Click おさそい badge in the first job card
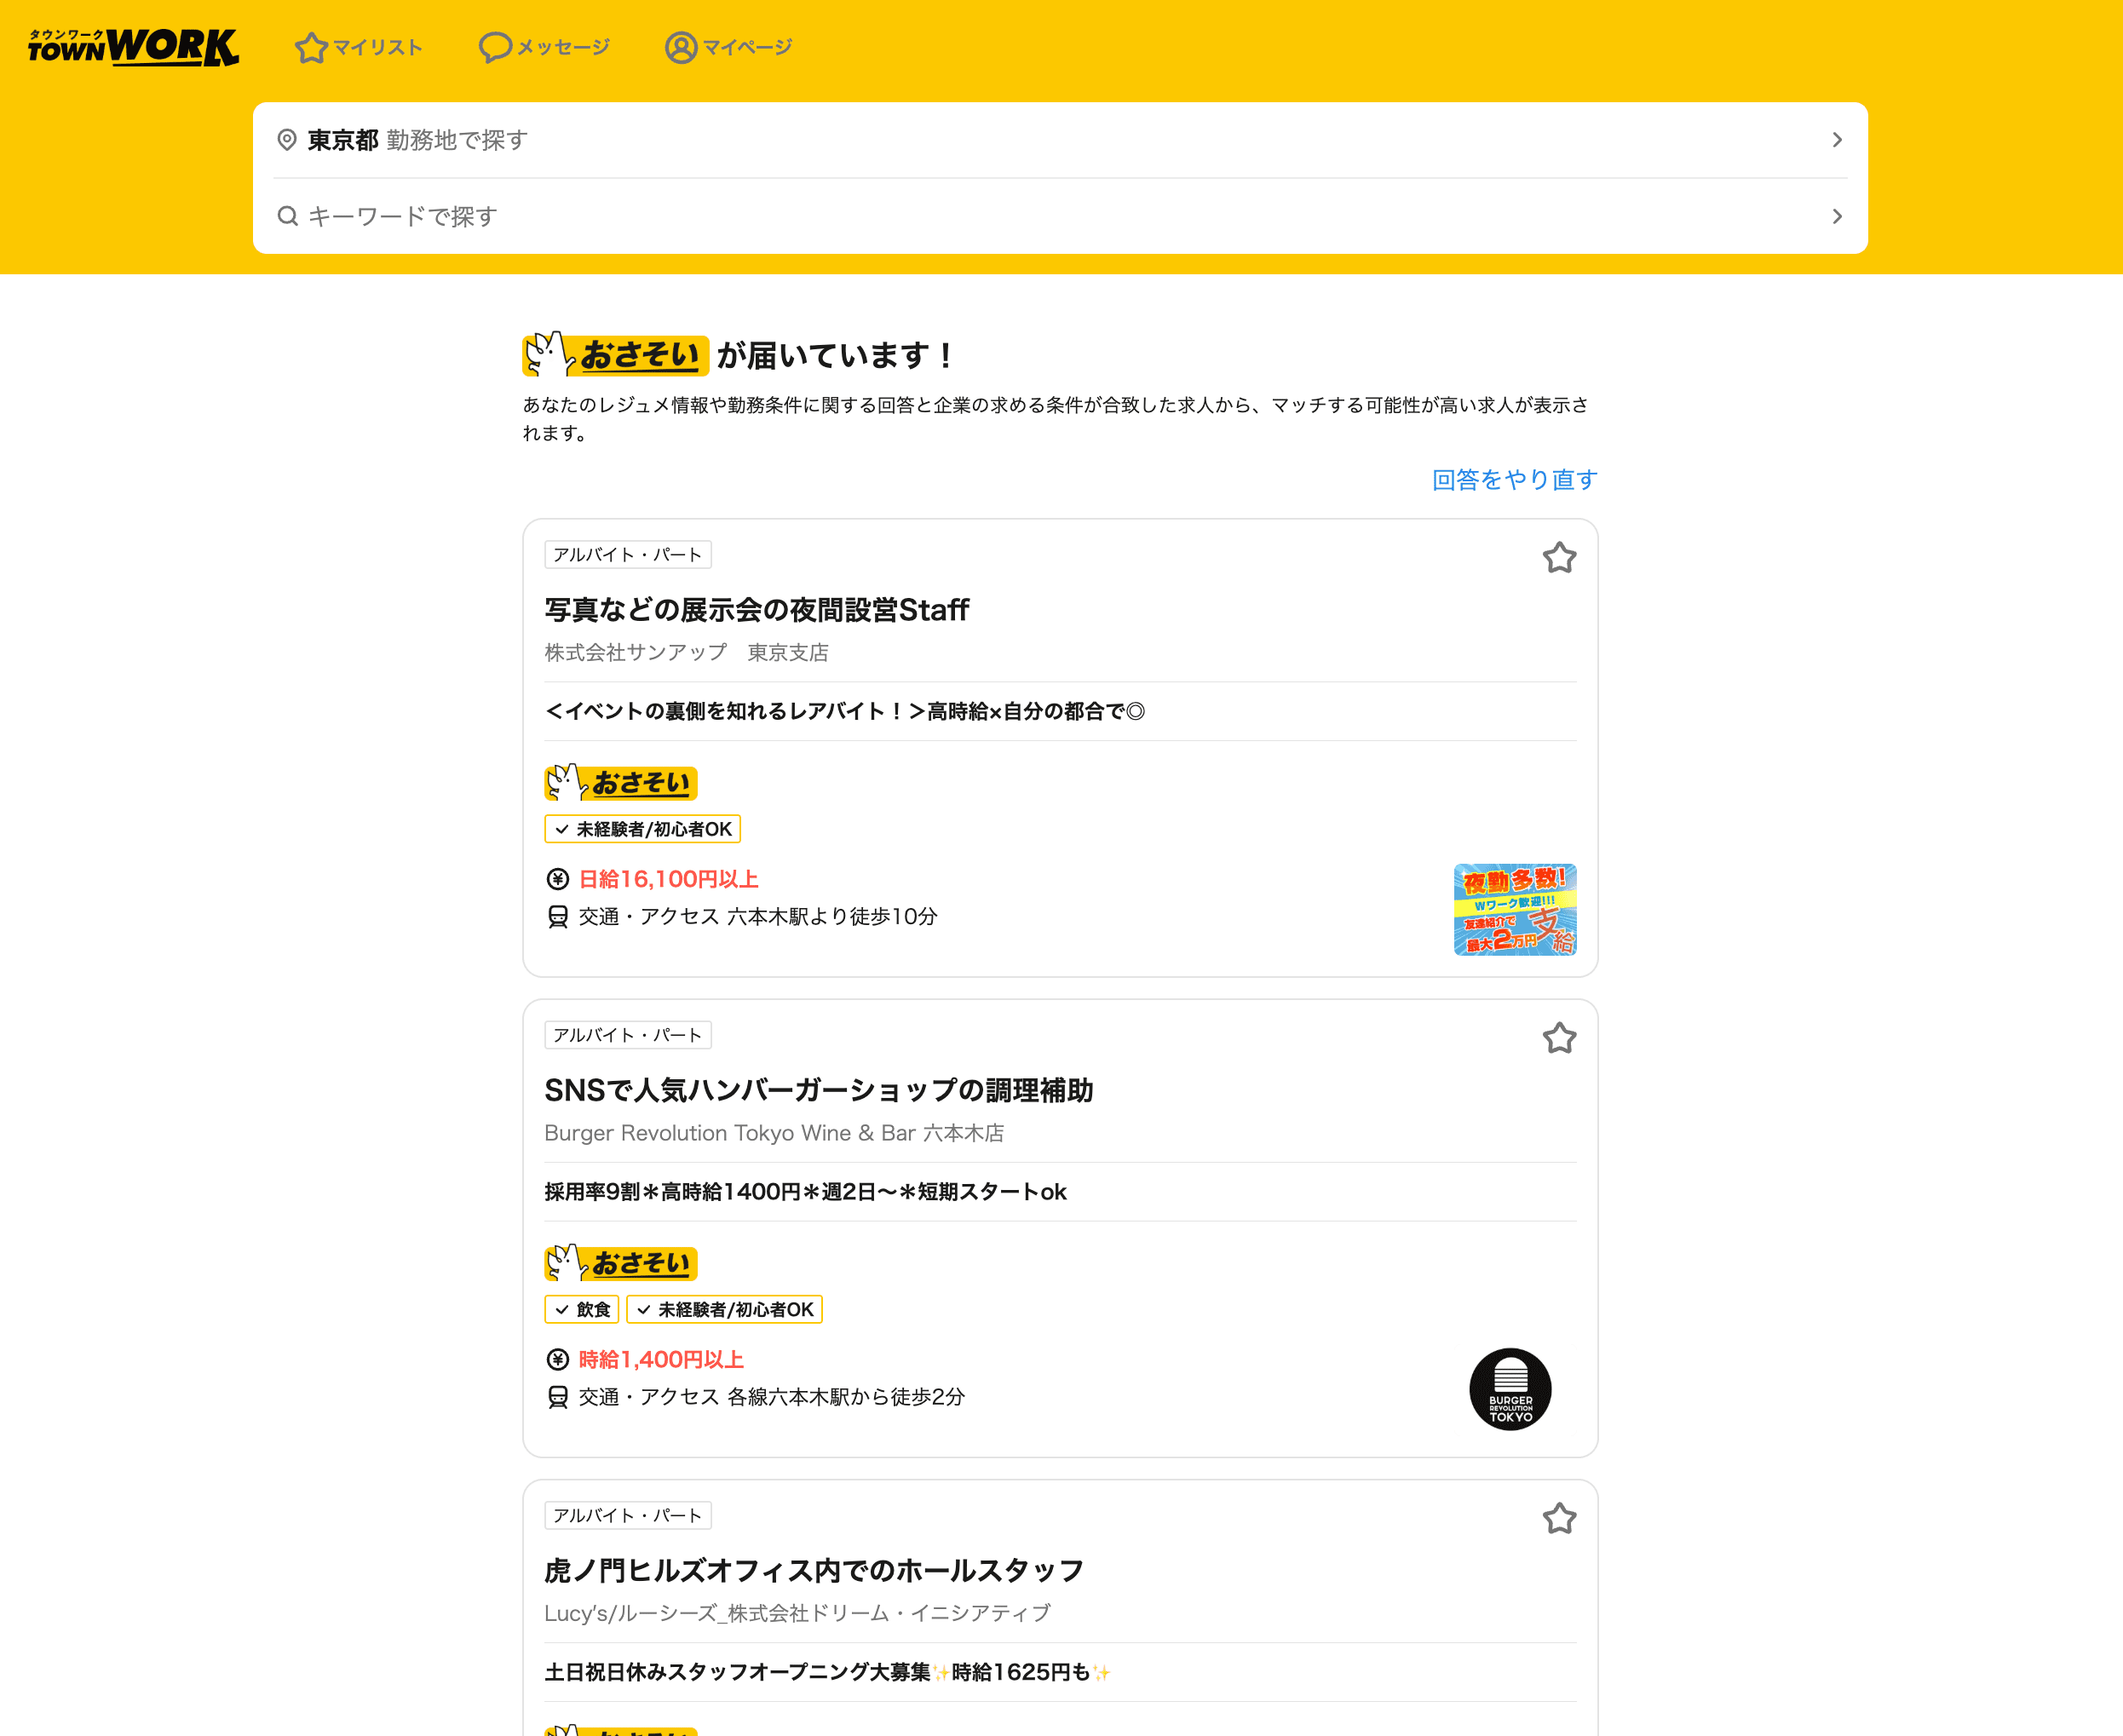The height and width of the screenshot is (1736, 2123). tap(620, 783)
